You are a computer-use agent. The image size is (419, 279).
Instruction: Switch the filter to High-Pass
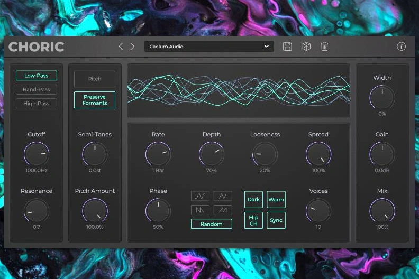(37, 104)
